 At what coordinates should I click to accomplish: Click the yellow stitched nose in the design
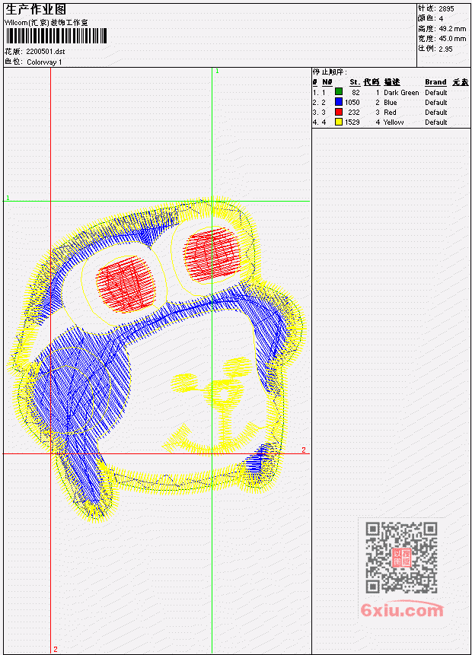[224, 393]
